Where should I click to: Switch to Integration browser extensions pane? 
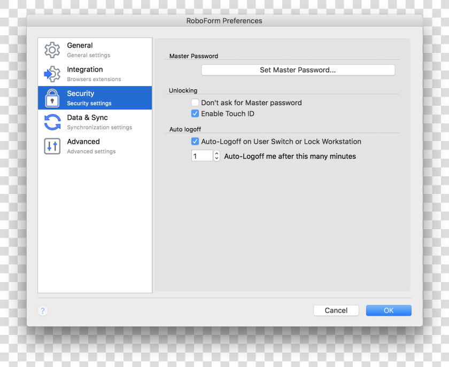click(95, 74)
